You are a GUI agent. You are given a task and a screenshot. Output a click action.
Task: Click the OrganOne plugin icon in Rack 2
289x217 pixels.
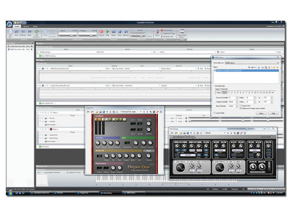[46, 135]
